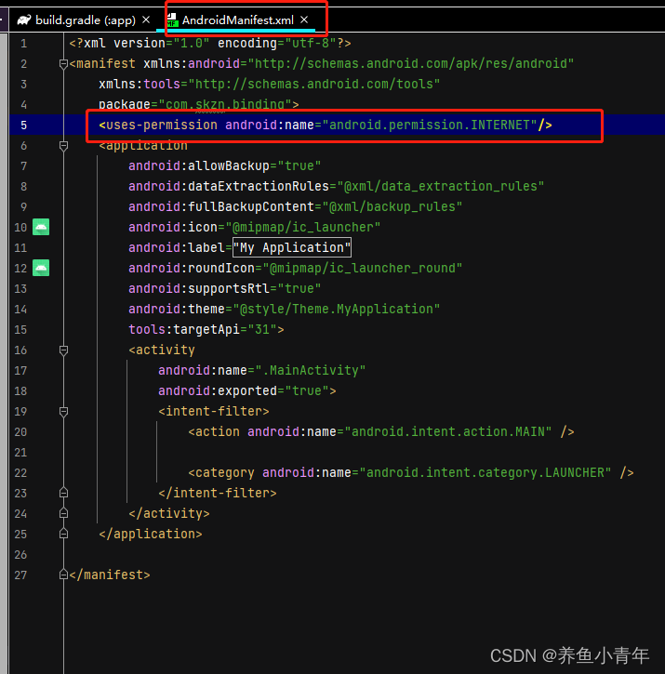Click line number 5 in the gutter

23,126
